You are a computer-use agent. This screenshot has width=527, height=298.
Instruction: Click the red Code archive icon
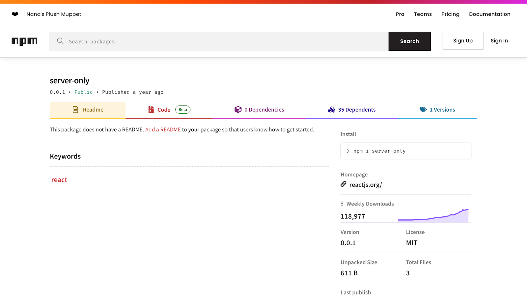pos(151,110)
